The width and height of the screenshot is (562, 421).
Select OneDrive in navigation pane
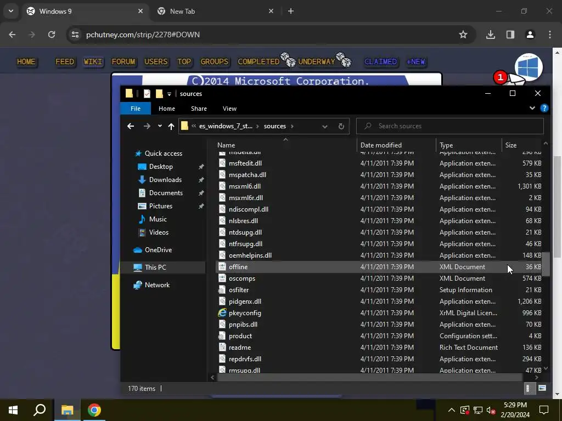pyautogui.click(x=158, y=250)
